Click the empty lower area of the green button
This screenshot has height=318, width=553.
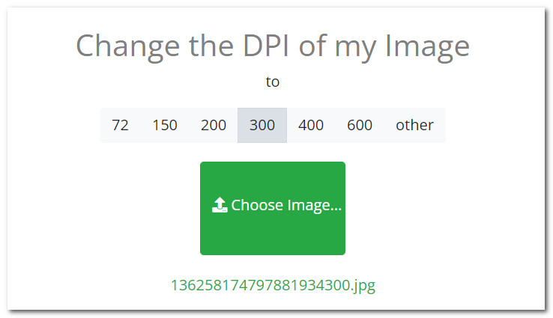273,236
